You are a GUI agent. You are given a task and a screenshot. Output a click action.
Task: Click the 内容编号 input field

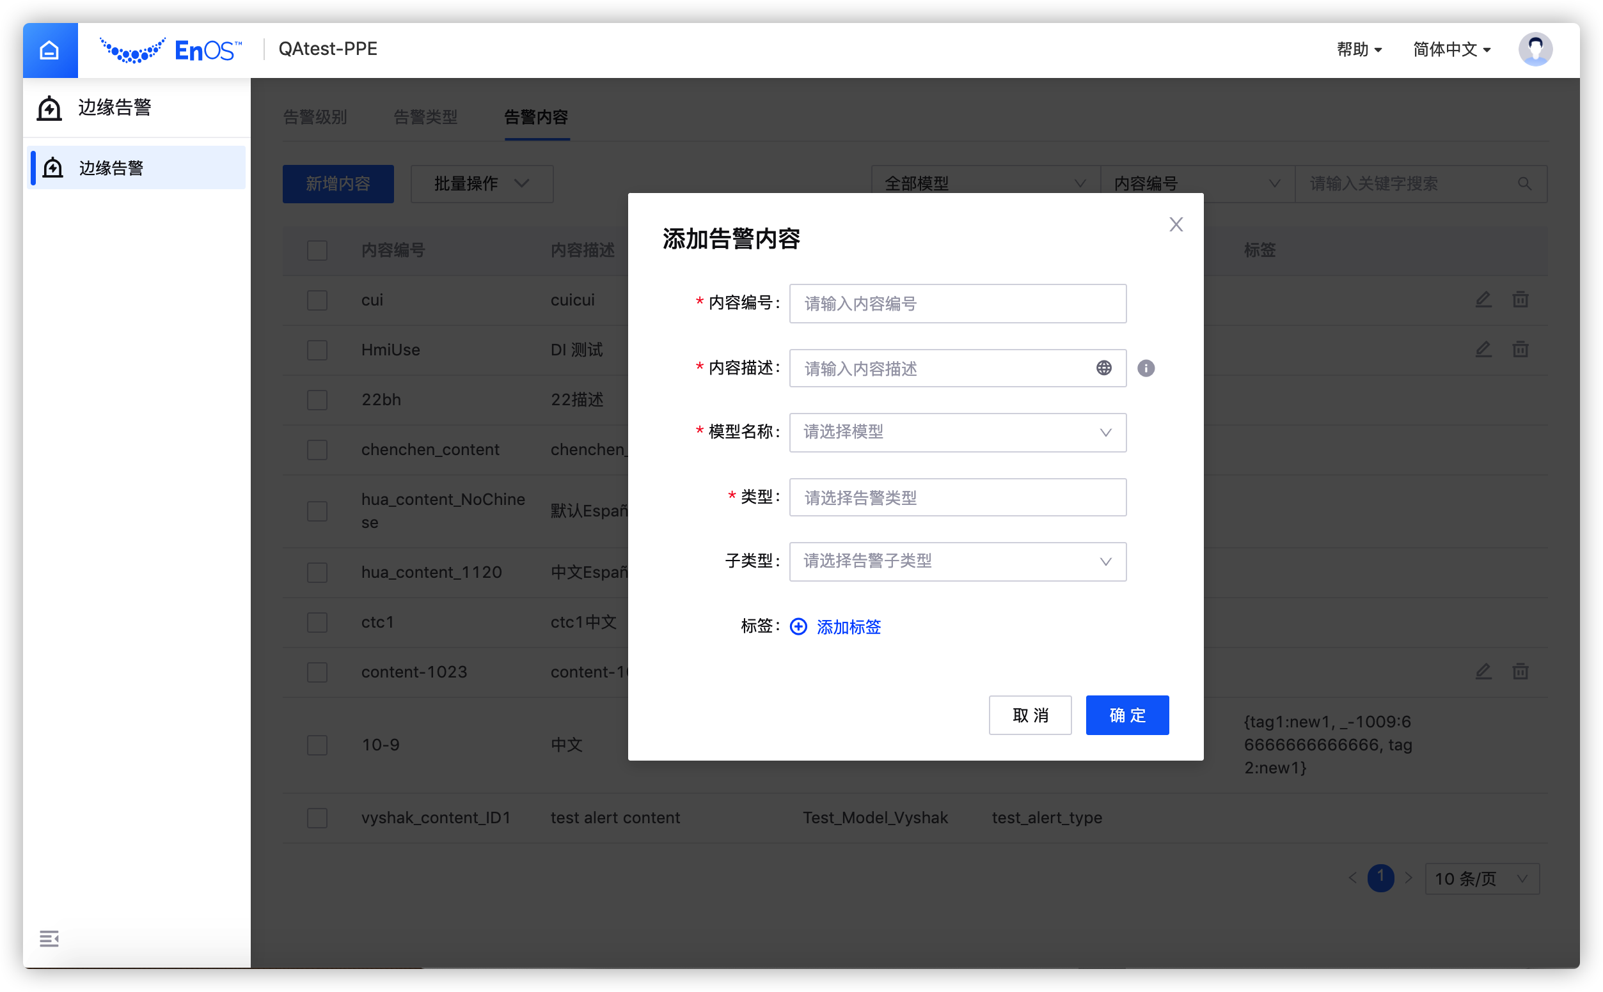point(957,304)
